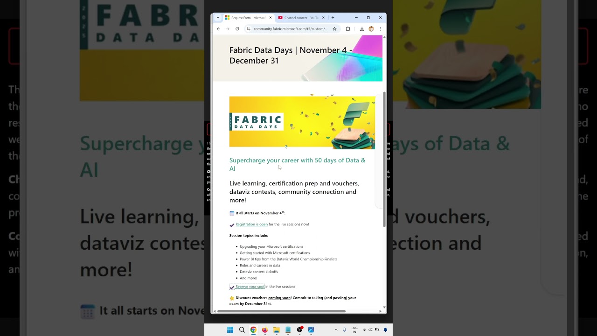This screenshot has width=597, height=336.
Task: Open the volume speaker tray icon
Action: [x=370, y=330]
